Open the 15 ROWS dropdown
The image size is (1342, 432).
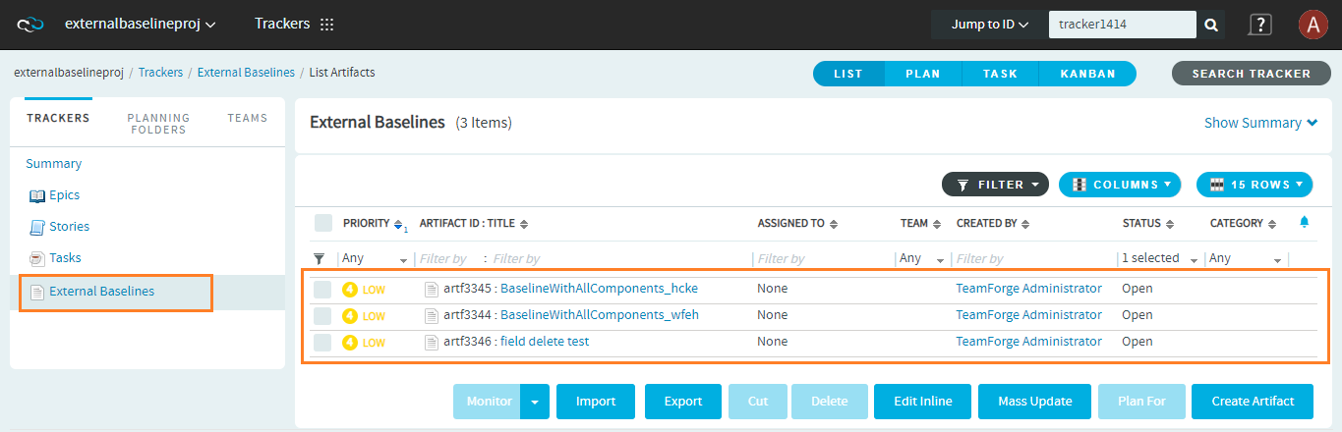(x=1254, y=184)
